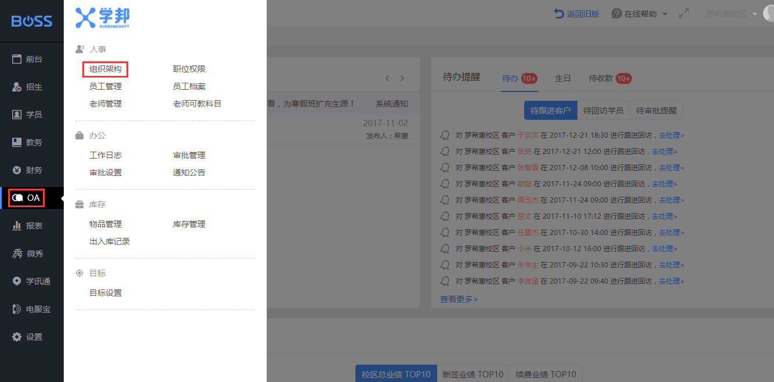Click the bell icon for 朱李生 reminder
The image size is (774, 382).
point(445,265)
